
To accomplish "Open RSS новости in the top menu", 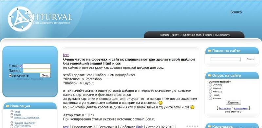I will pyautogui.click(x=222, y=35).
